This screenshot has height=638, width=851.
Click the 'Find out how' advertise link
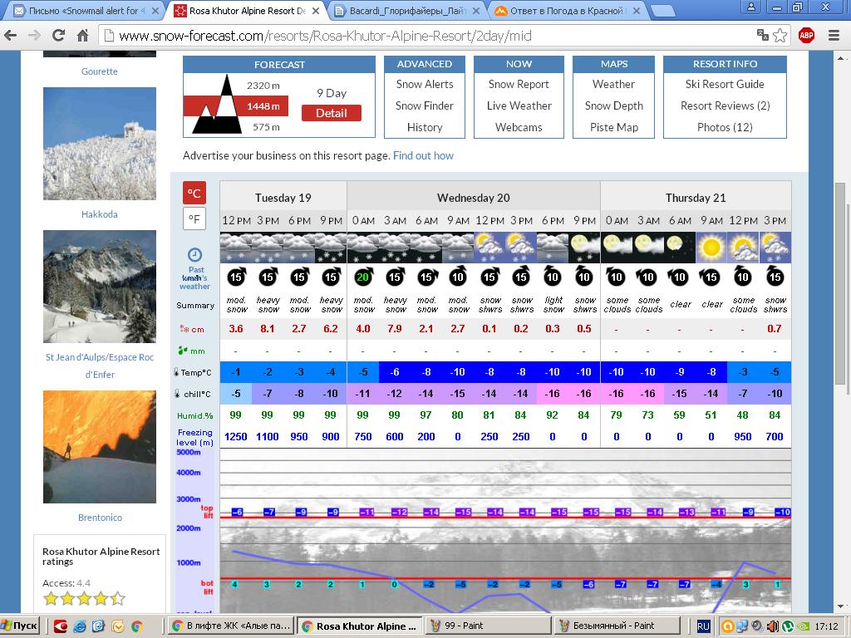[x=423, y=155]
